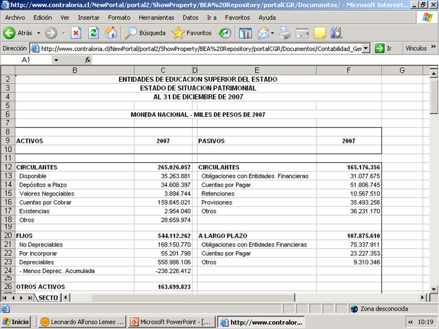Click horizontal scrollbar left arrow
This screenshot has width=439, height=329.
click(65, 297)
